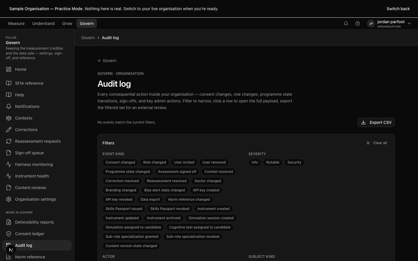
Task: Select the Simulation session created chip
Action: (211, 218)
